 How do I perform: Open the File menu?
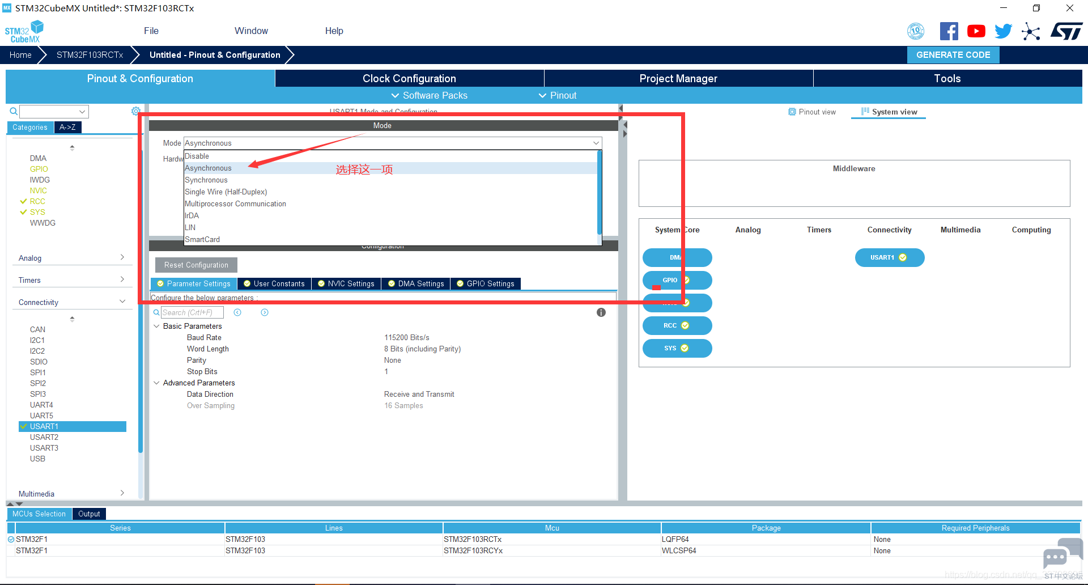151,31
